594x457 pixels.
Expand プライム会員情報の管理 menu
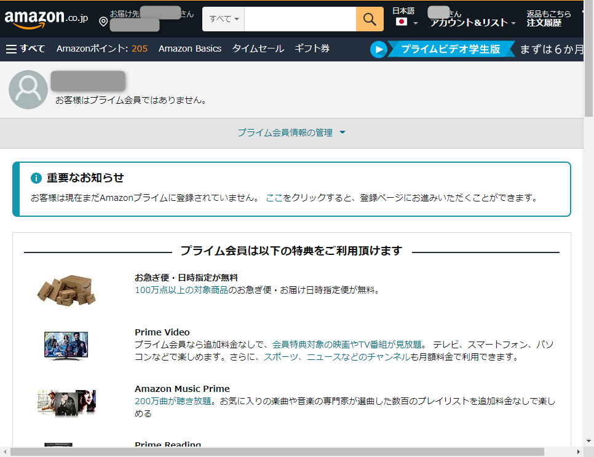(x=291, y=133)
